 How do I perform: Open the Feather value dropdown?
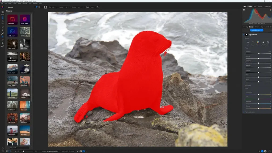coord(67,7)
